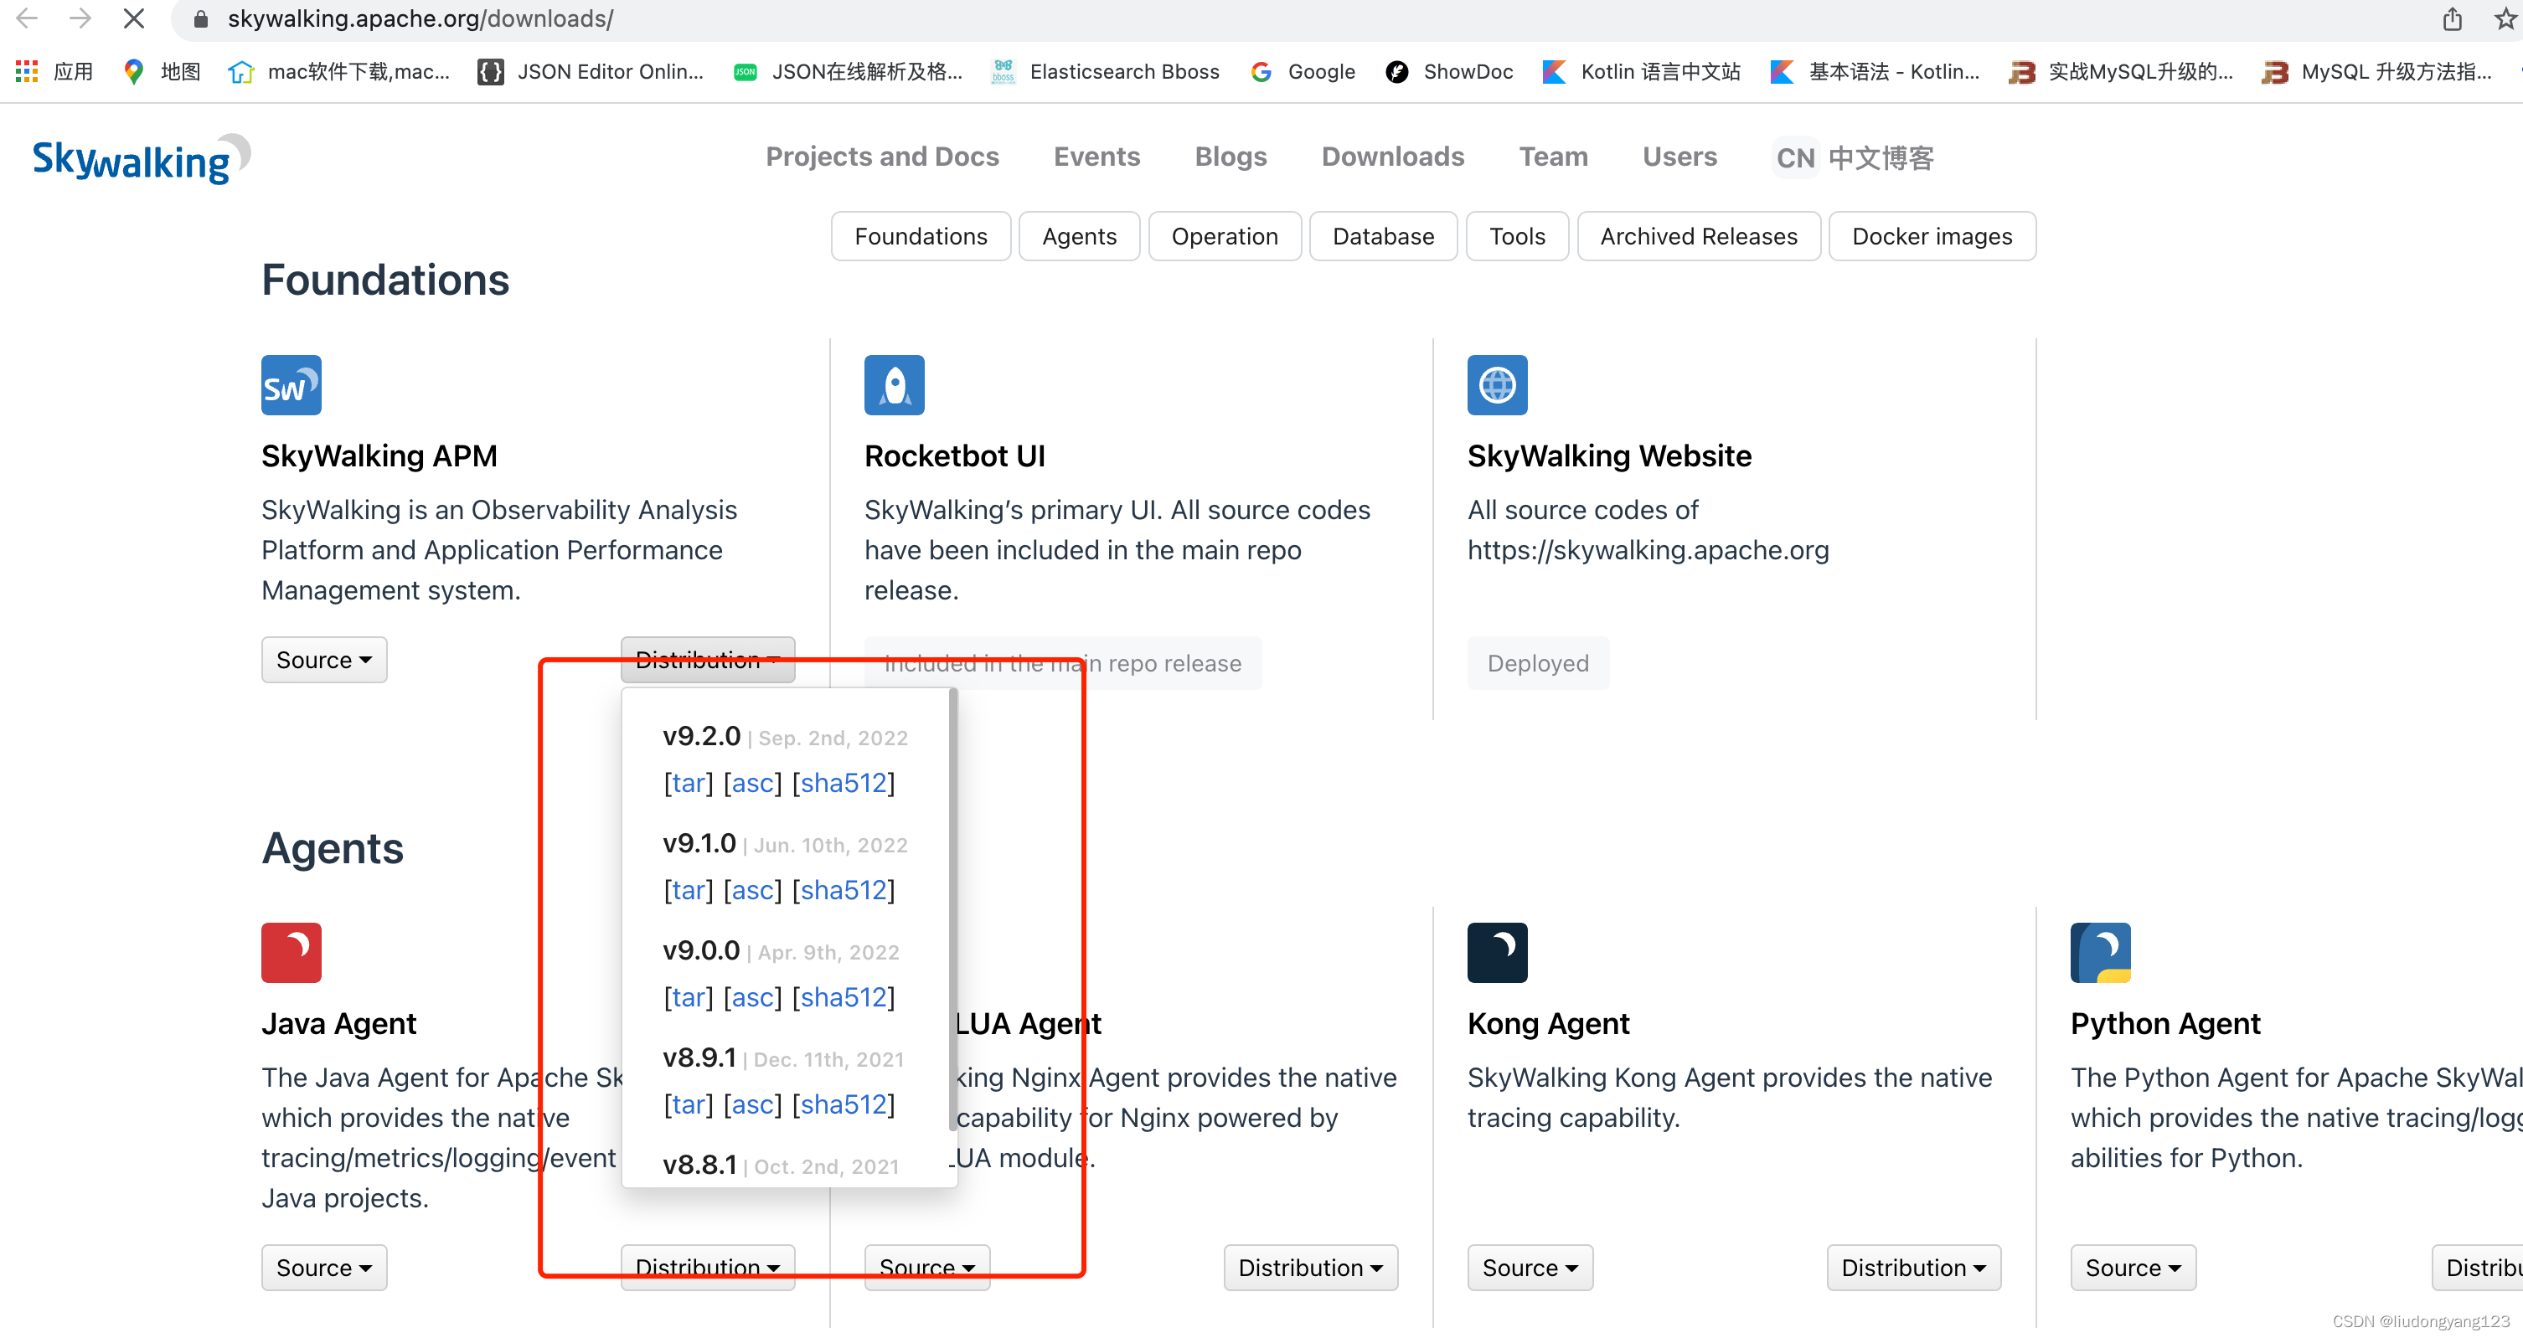Image resolution: width=2523 pixels, height=1338 pixels.
Task: Expand Python Agent Source dropdown
Action: tap(2133, 1268)
